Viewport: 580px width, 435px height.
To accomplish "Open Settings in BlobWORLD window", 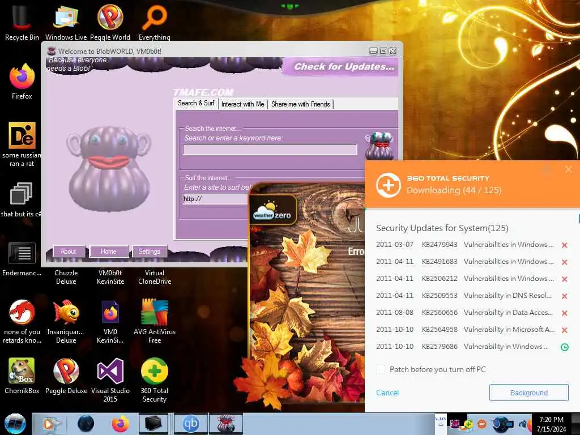I will point(149,251).
